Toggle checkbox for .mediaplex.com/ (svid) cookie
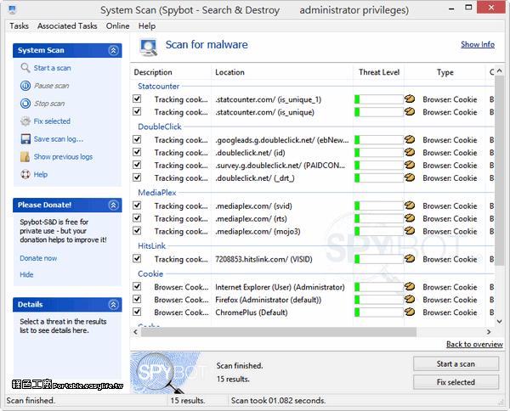Viewport: 510px width, 411px height. (x=137, y=205)
